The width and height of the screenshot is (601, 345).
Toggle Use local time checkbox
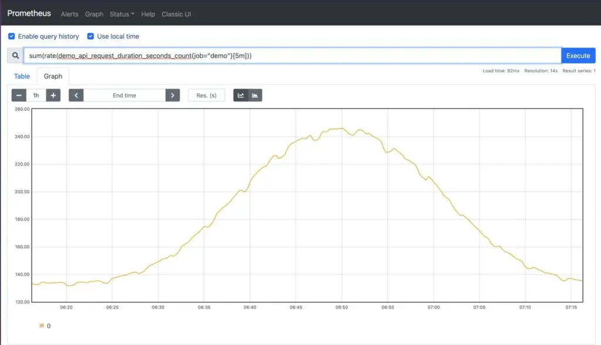point(90,36)
